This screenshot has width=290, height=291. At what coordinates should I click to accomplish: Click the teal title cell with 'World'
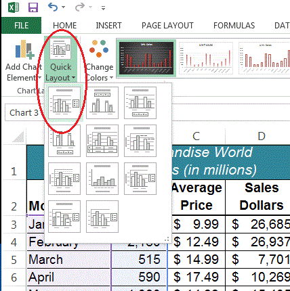click(231, 162)
